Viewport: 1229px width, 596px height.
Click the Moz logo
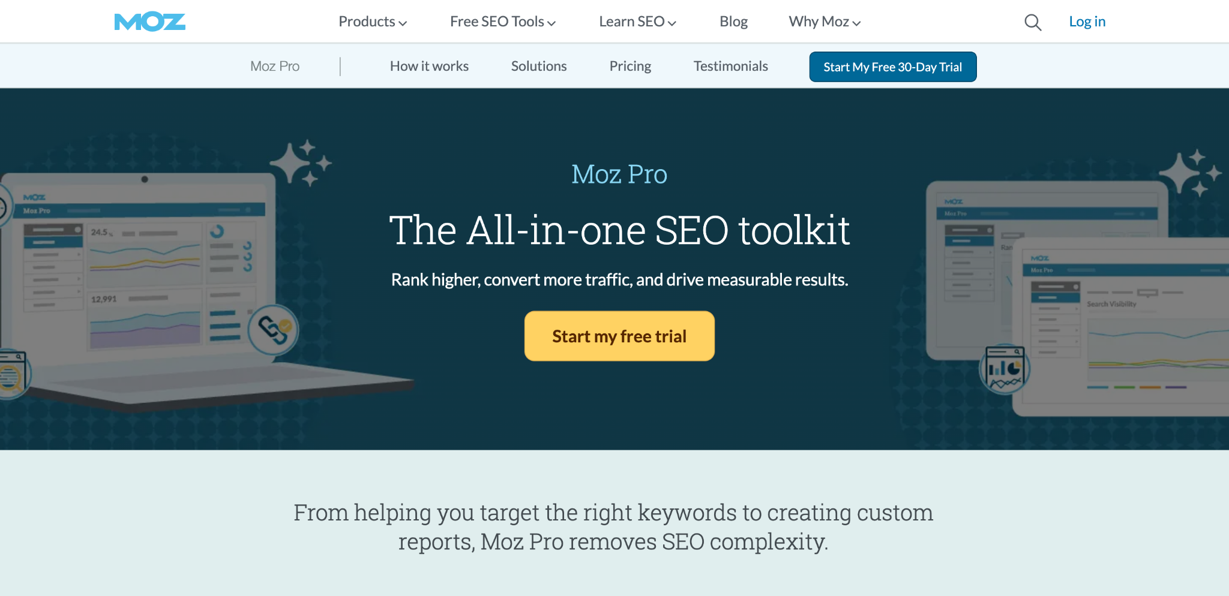coord(149,22)
